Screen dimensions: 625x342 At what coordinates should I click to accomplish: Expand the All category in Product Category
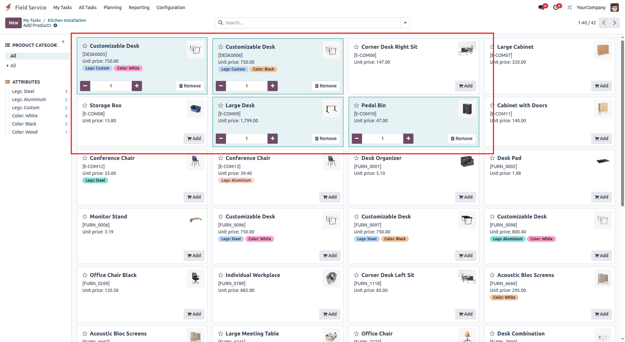(8, 66)
